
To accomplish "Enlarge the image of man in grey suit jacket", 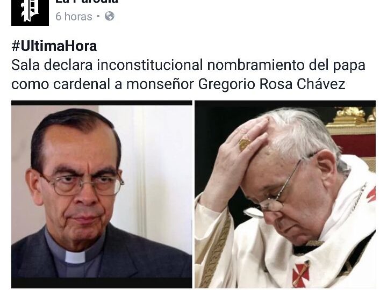I will click(102, 194).
